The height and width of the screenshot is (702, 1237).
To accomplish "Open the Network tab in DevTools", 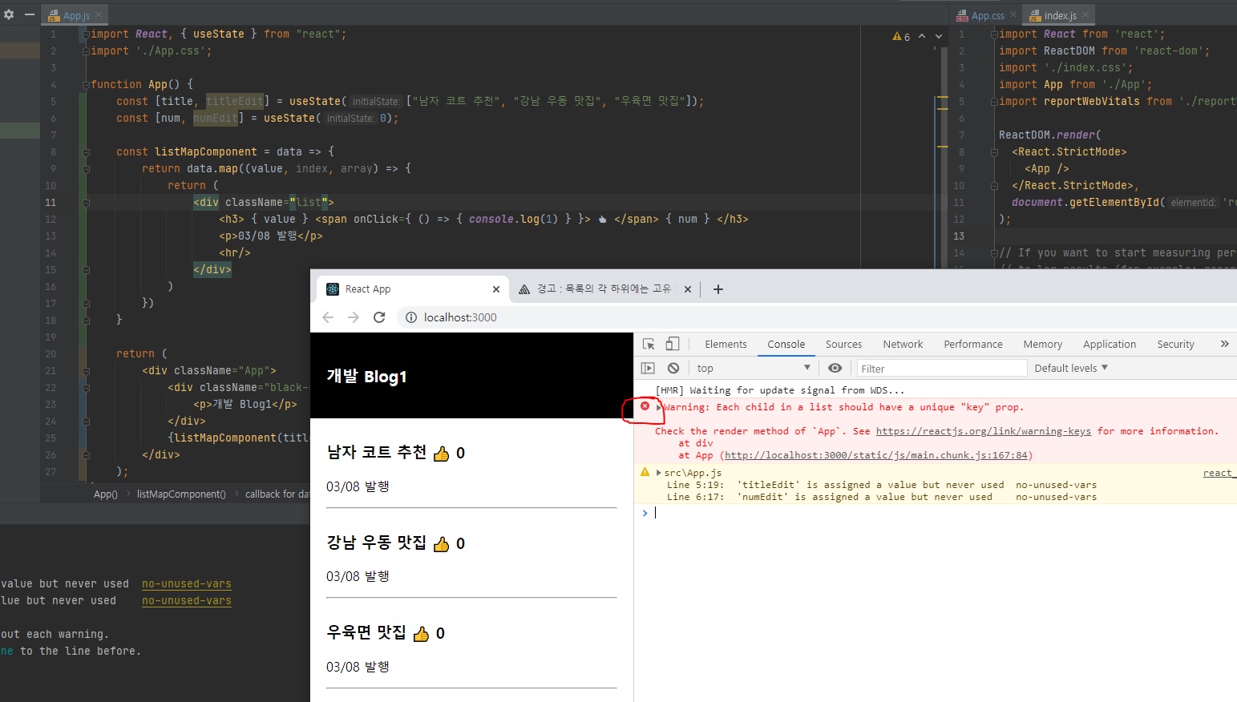I will tap(903, 344).
